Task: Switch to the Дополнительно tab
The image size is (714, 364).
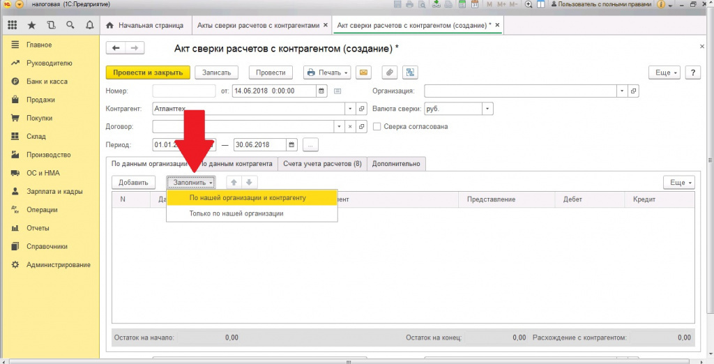Action: click(x=396, y=164)
